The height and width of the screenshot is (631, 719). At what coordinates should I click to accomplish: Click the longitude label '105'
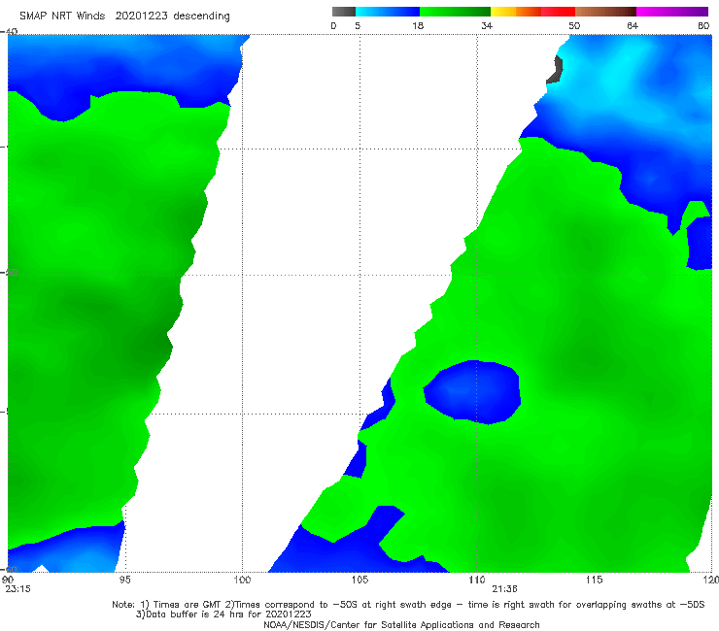click(x=359, y=580)
